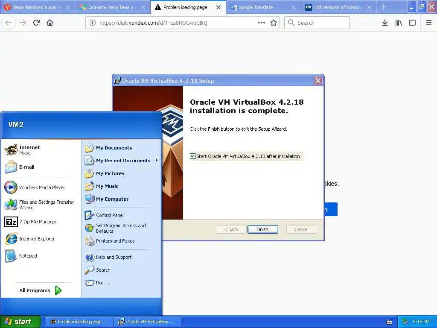The width and height of the screenshot is (437, 328).
Task: Open 7-Zip File Manager
Action: pos(41,222)
